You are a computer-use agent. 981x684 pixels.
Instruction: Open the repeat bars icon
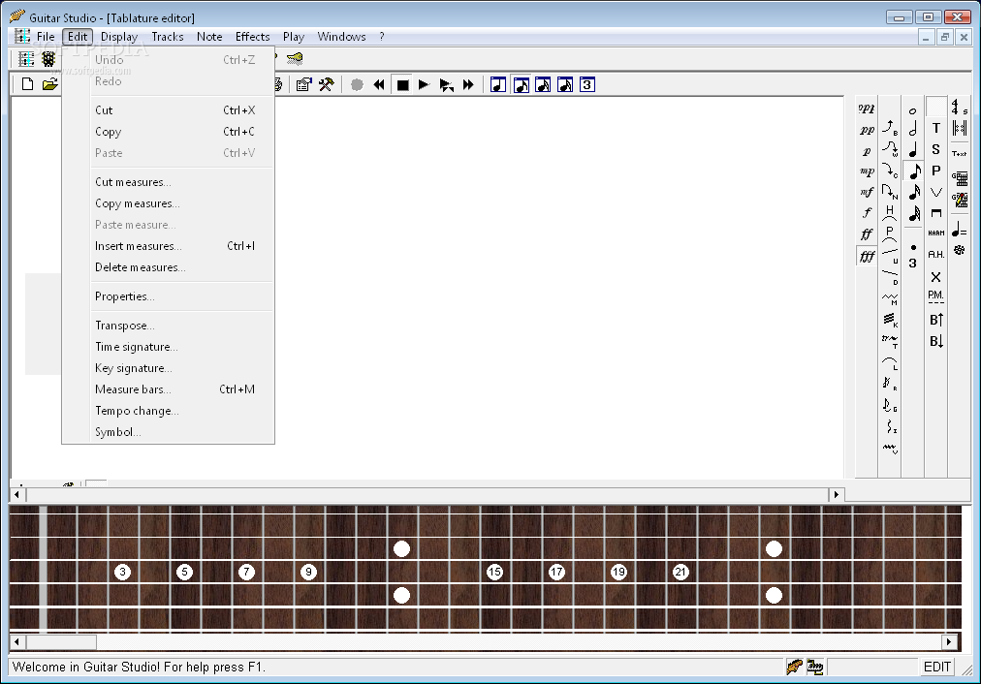pyautogui.click(x=959, y=128)
